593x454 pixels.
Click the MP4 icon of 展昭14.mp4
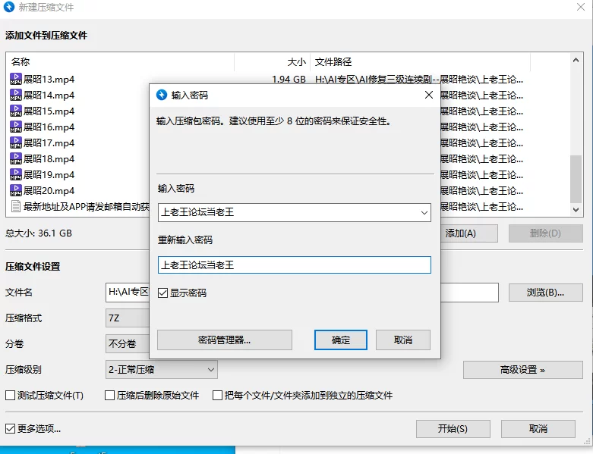click(x=15, y=95)
